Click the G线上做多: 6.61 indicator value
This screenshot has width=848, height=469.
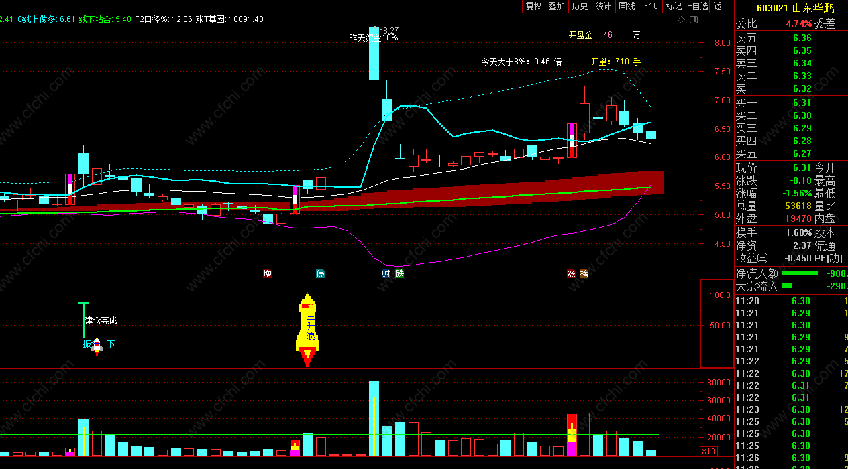click(46, 19)
